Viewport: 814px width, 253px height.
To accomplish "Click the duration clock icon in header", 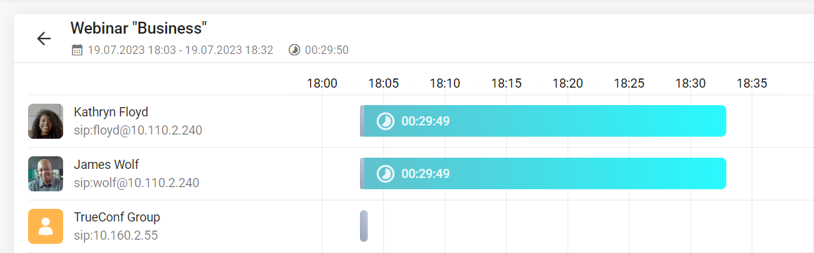I will (x=294, y=50).
